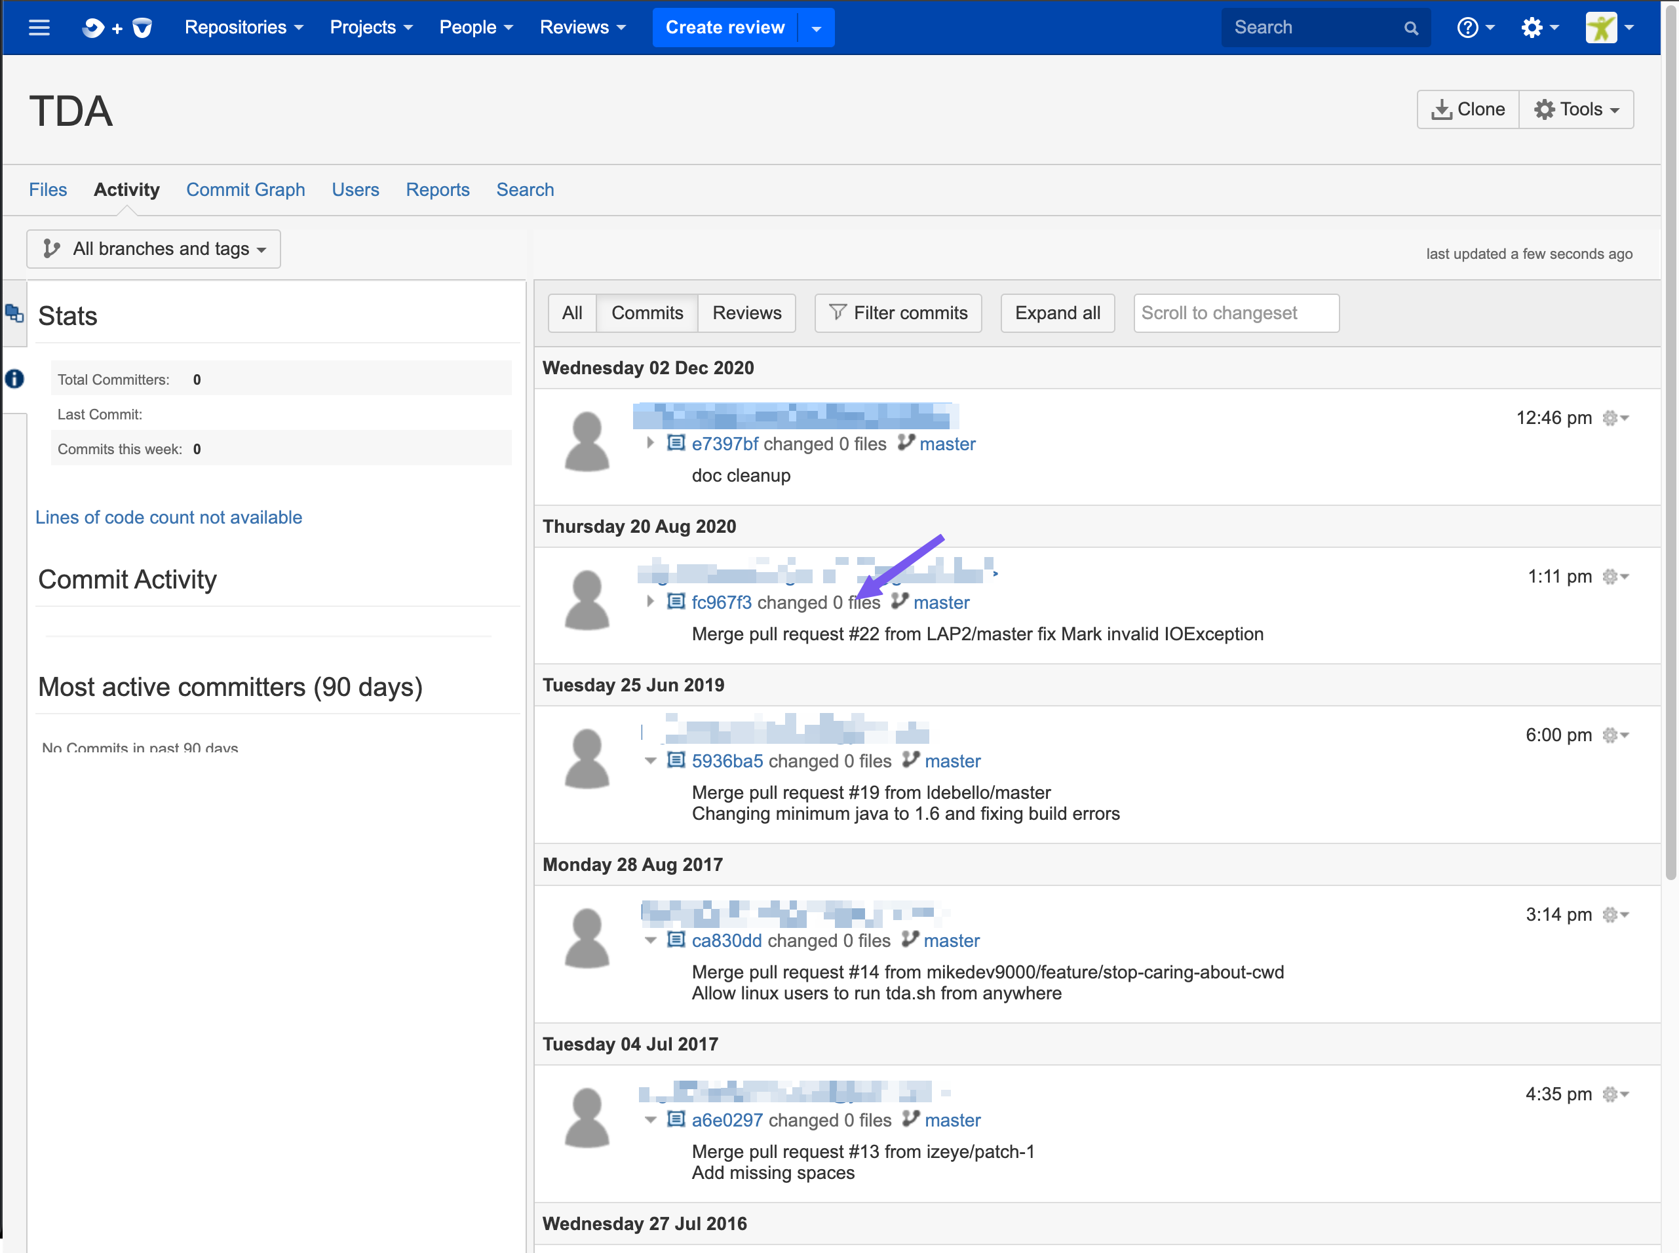Open All branches and tags dropdown

tap(154, 249)
